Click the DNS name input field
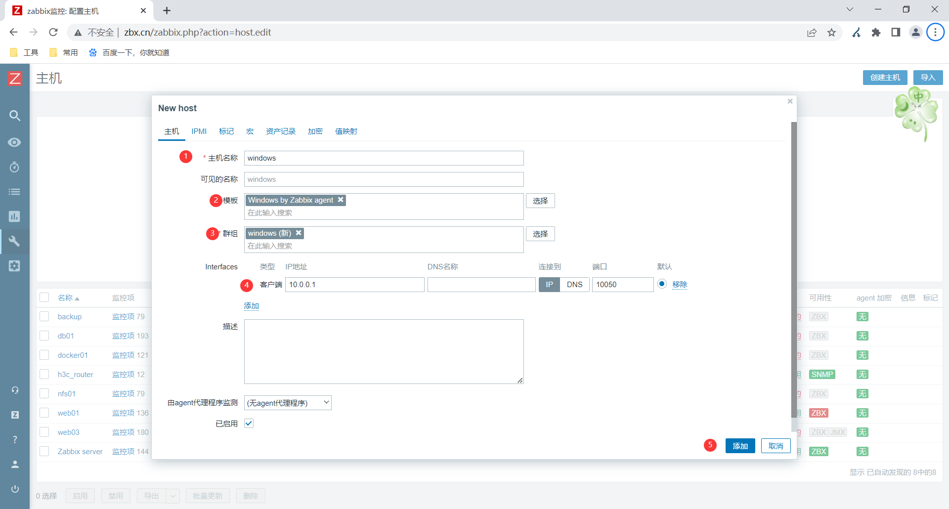The width and height of the screenshot is (949, 509). click(481, 285)
